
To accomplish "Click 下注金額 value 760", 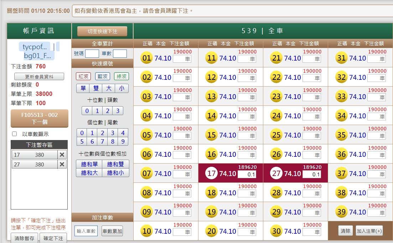I will click(41, 66).
